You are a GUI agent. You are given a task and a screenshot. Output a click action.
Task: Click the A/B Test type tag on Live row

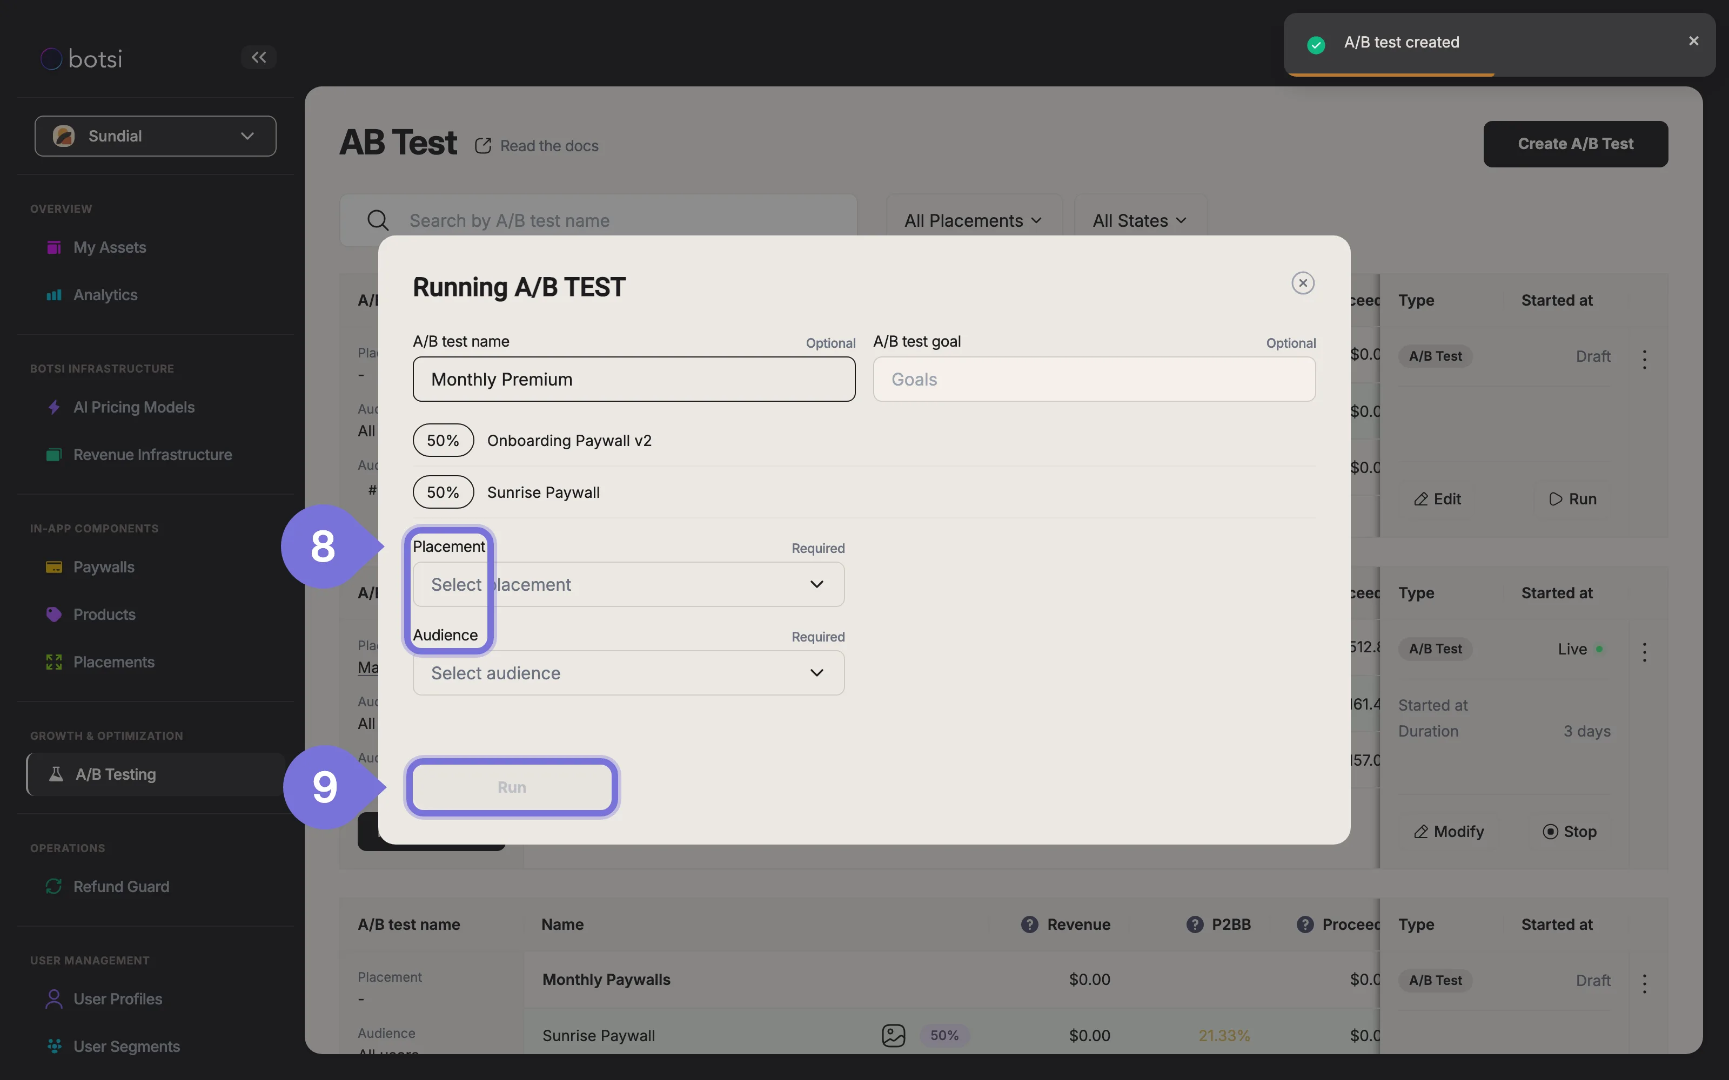point(1436,649)
